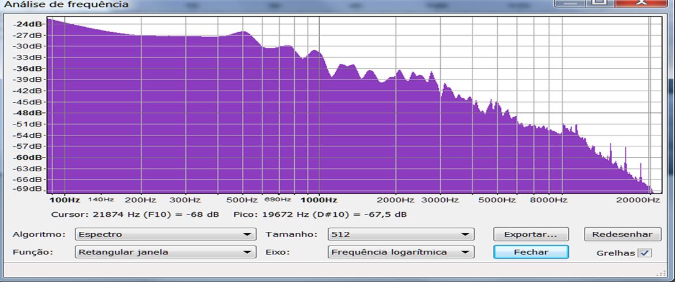Click the -60dB scale label
675x282 pixels.
[x=27, y=157]
